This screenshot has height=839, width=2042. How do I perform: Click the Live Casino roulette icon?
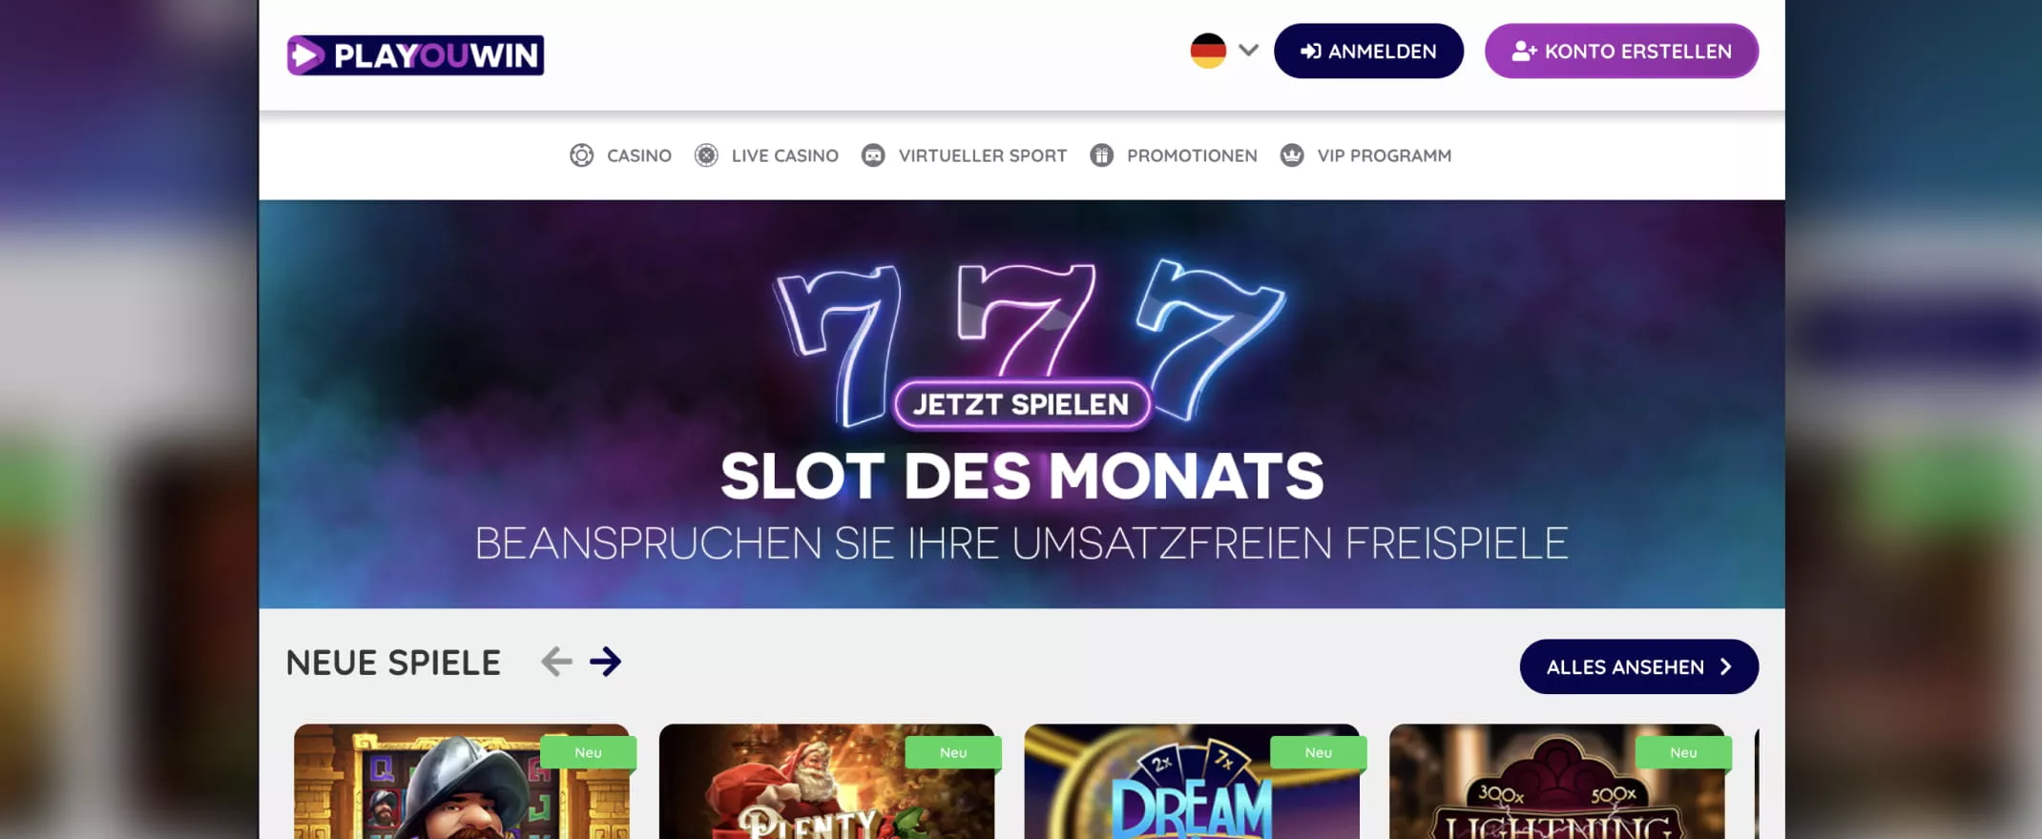click(706, 155)
